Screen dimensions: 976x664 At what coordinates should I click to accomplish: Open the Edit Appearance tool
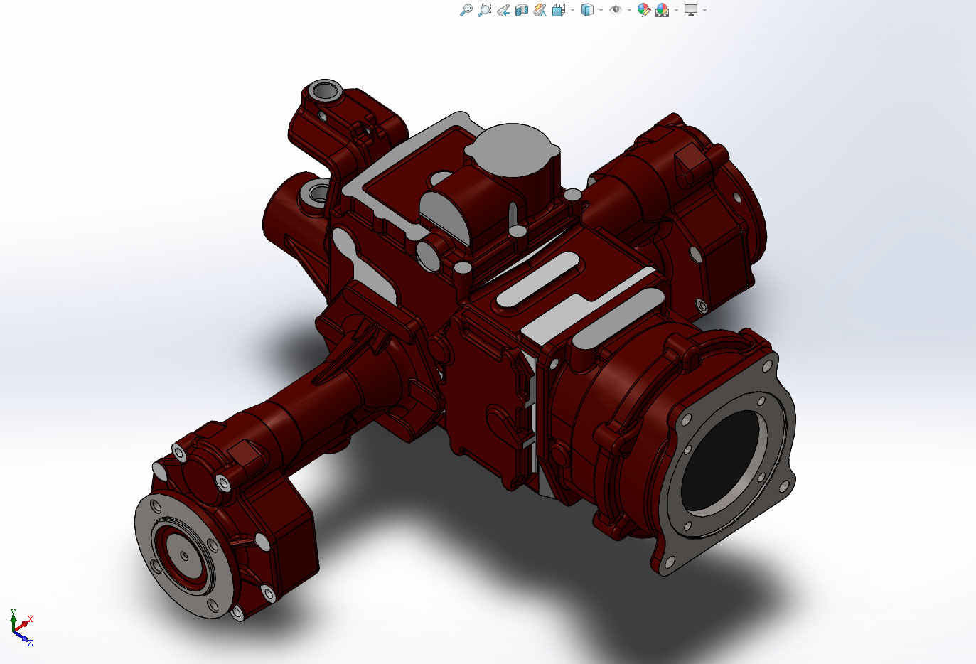(644, 10)
